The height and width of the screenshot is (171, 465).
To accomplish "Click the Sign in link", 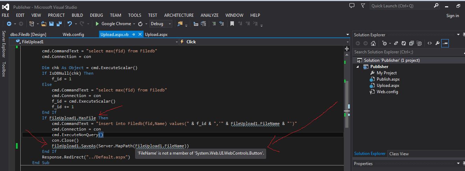I will tap(452, 15).
